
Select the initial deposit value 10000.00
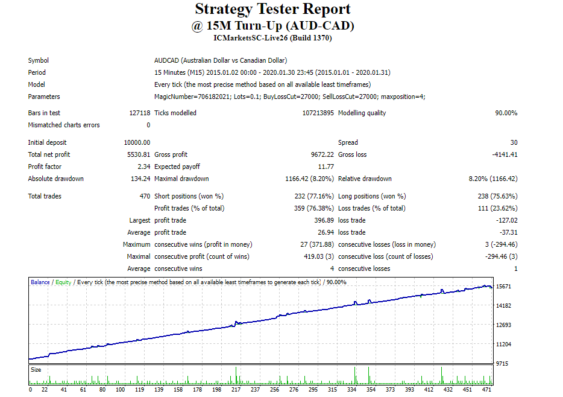(x=137, y=142)
